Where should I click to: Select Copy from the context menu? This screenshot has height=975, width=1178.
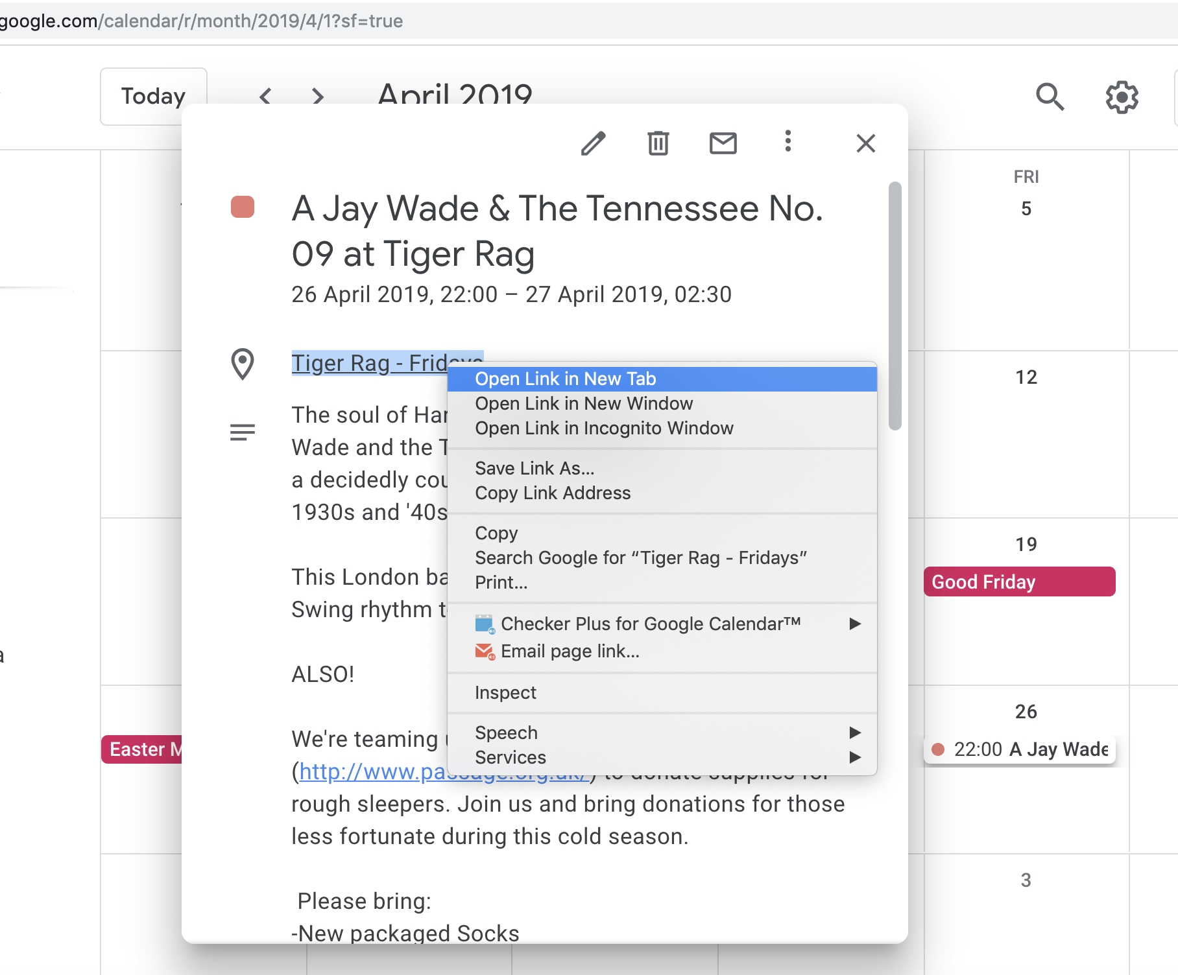coord(662,533)
